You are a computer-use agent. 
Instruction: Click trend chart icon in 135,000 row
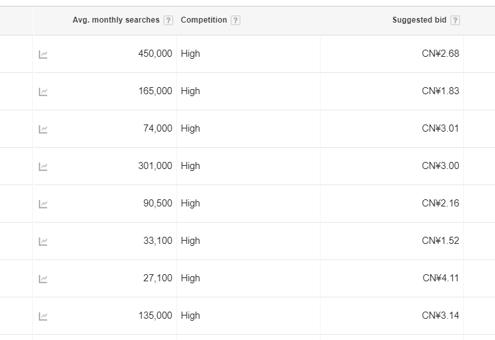coord(43,317)
